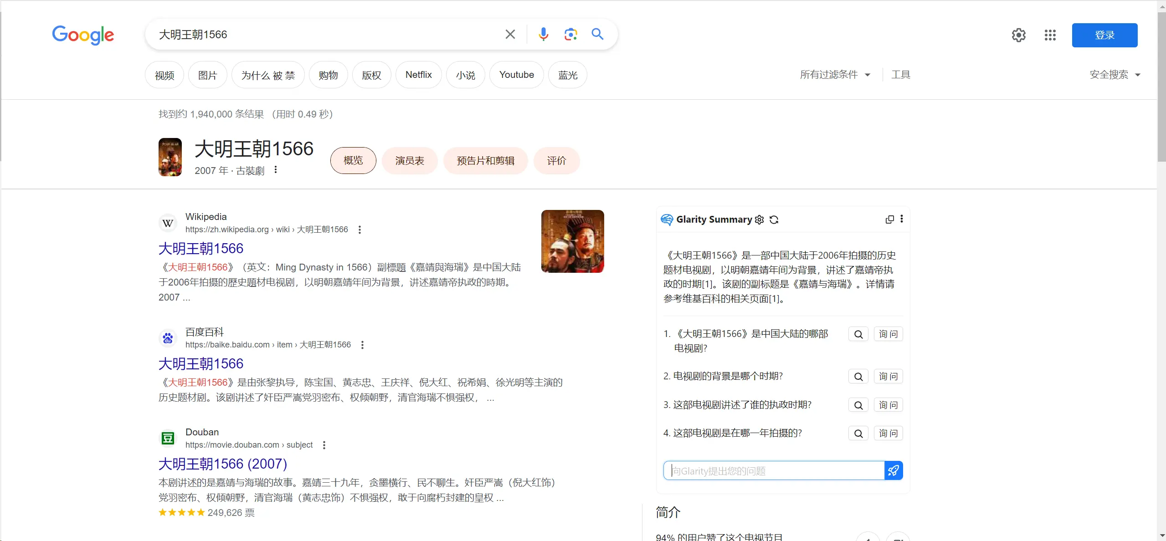The height and width of the screenshot is (541, 1166).
Task: Copy the Glarity summary using copy icon
Action: coord(889,219)
